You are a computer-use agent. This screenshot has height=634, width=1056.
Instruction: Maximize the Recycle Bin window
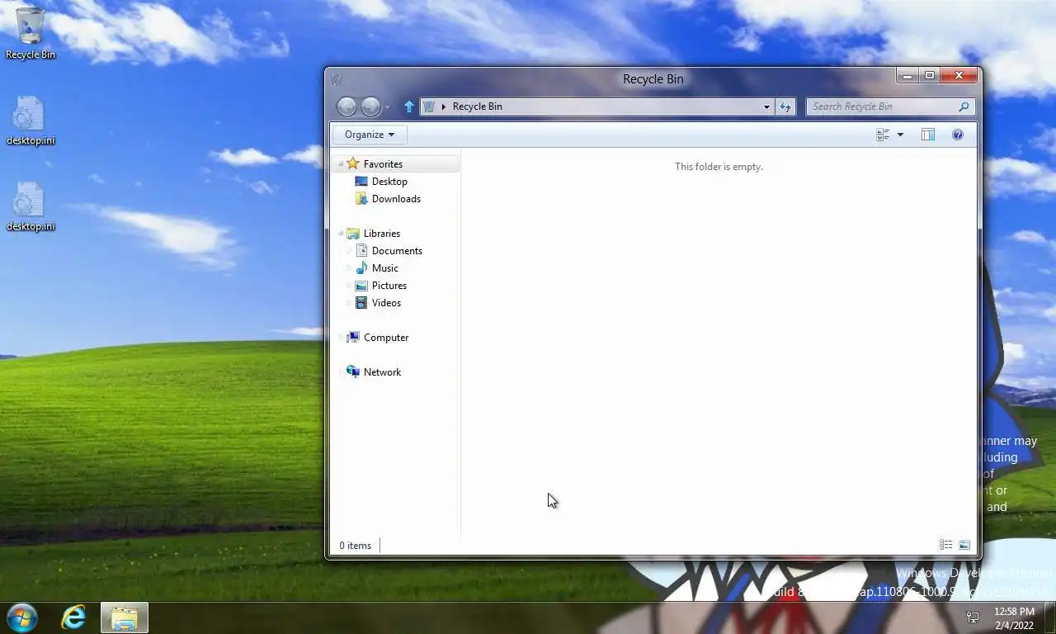tap(930, 76)
